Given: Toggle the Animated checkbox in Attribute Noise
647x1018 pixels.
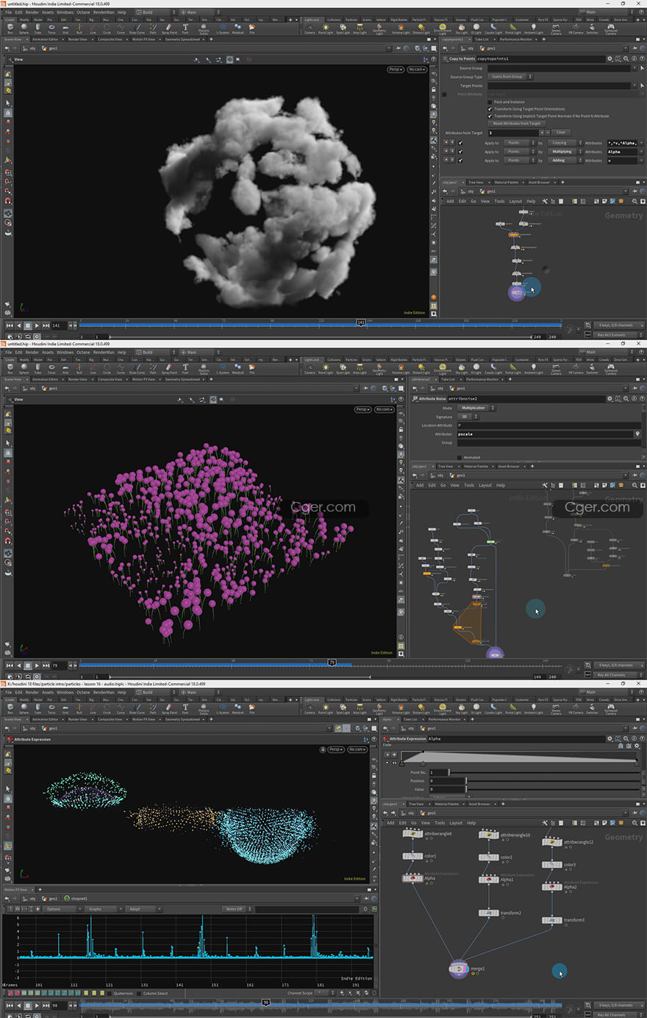Looking at the screenshot, I should pyautogui.click(x=460, y=457).
